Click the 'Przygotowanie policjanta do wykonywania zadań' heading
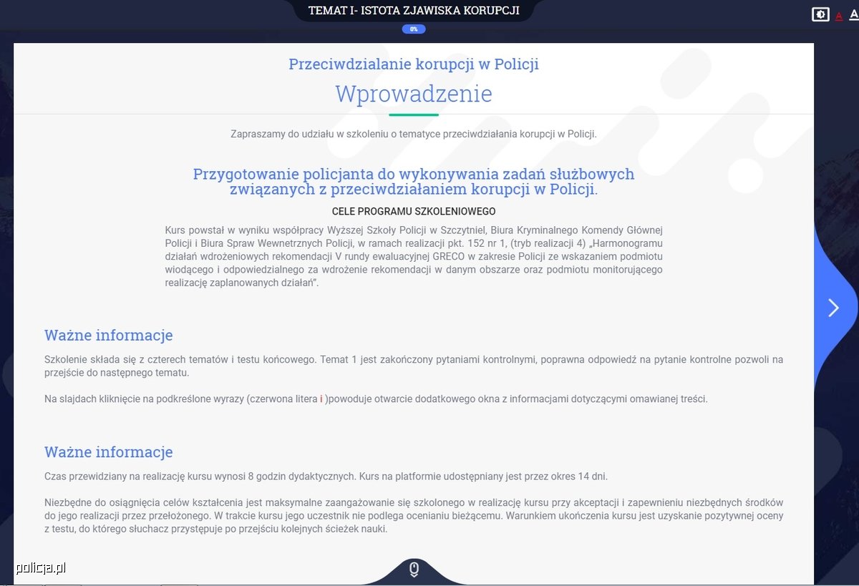The height and width of the screenshot is (586, 859). (x=414, y=181)
